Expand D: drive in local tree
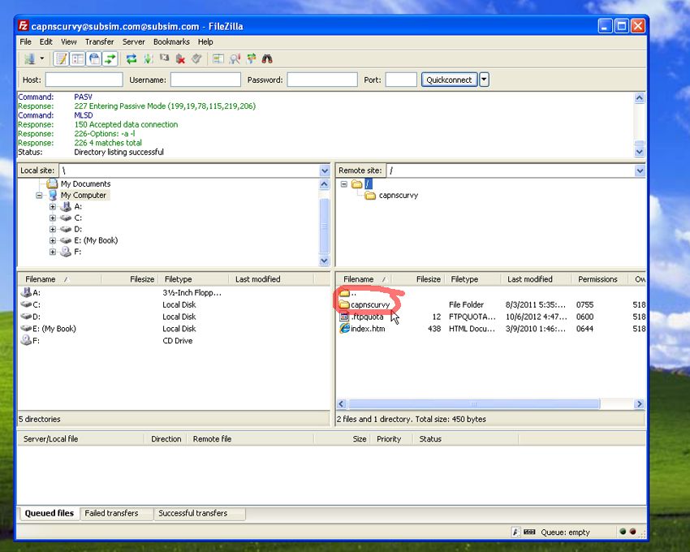The width and height of the screenshot is (690, 552). (53, 230)
